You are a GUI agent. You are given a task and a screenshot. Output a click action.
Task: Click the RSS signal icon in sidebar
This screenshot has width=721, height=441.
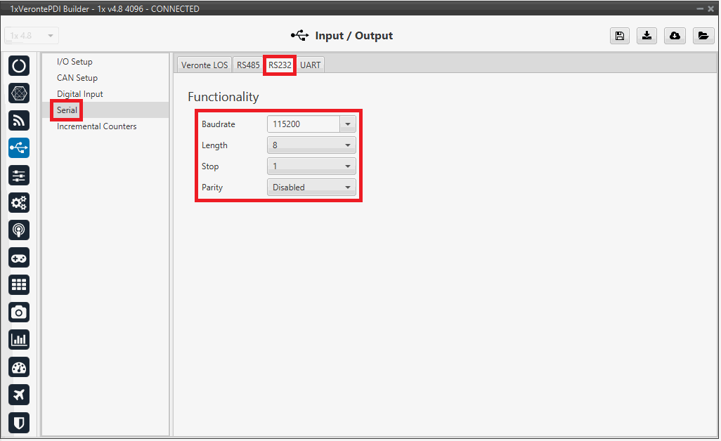19,120
